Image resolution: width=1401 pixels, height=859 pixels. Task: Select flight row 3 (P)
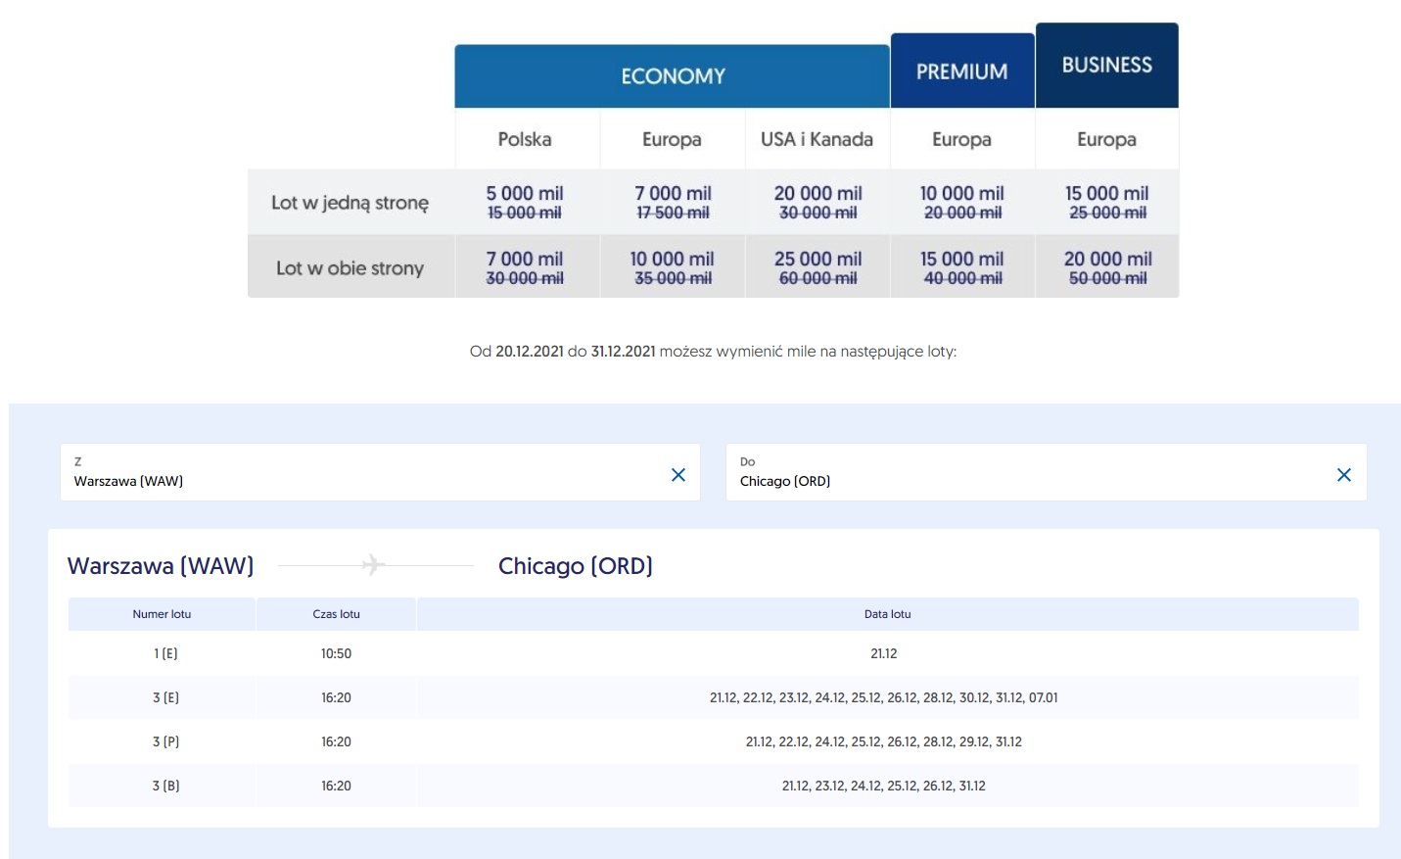point(714,741)
